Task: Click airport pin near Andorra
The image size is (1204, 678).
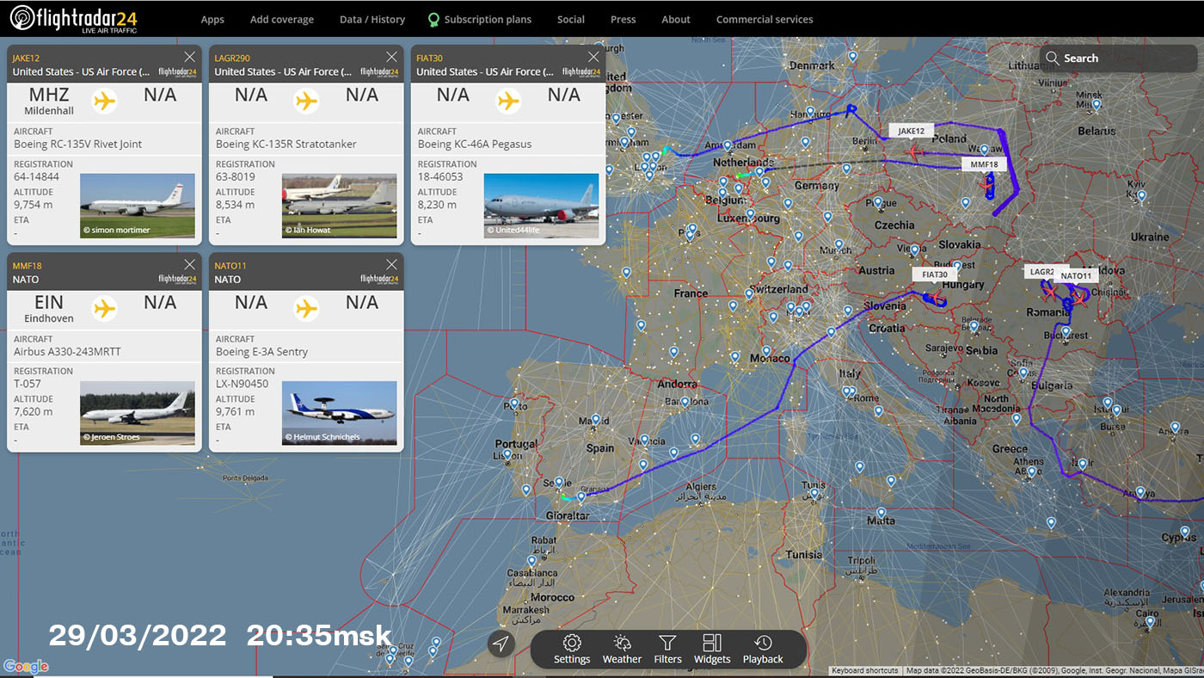Action: [x=685, y=402]
